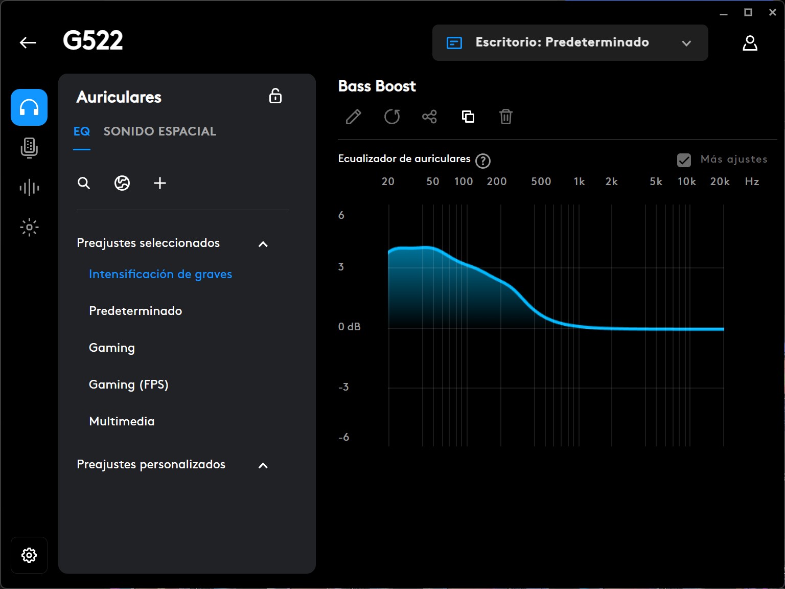Select the Intensificación de graves preset
This screenshot has width=785, height=589.
point(160,274)
